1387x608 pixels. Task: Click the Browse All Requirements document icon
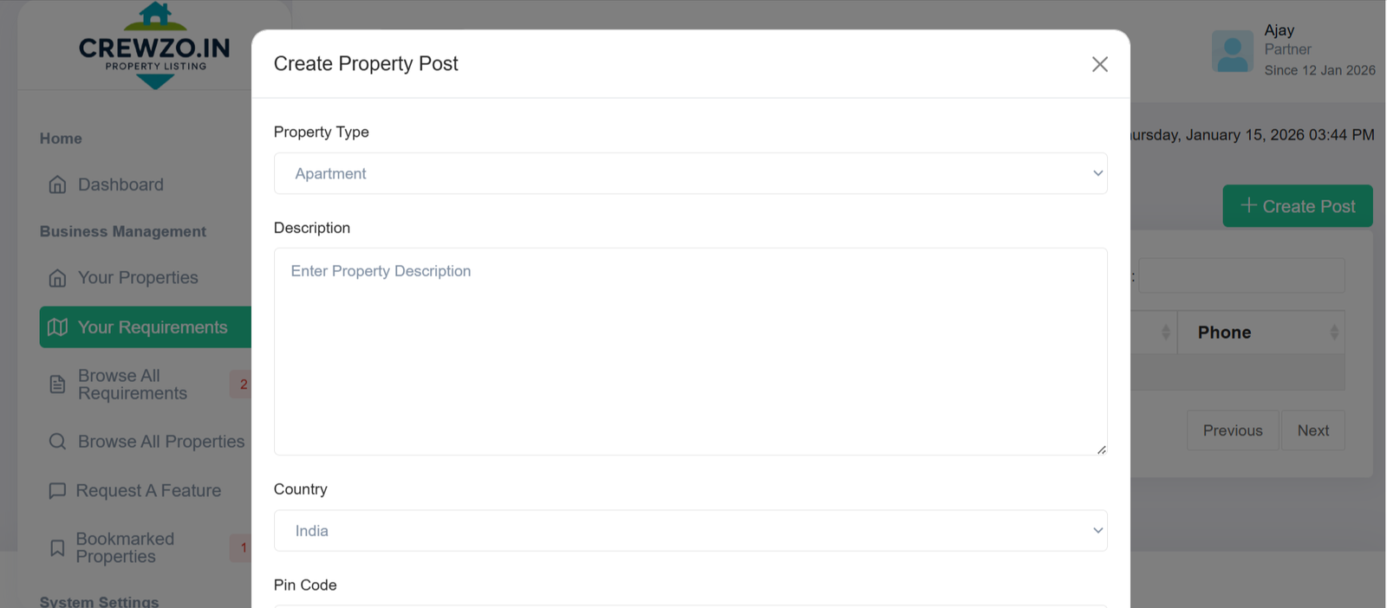click(57, 385)
